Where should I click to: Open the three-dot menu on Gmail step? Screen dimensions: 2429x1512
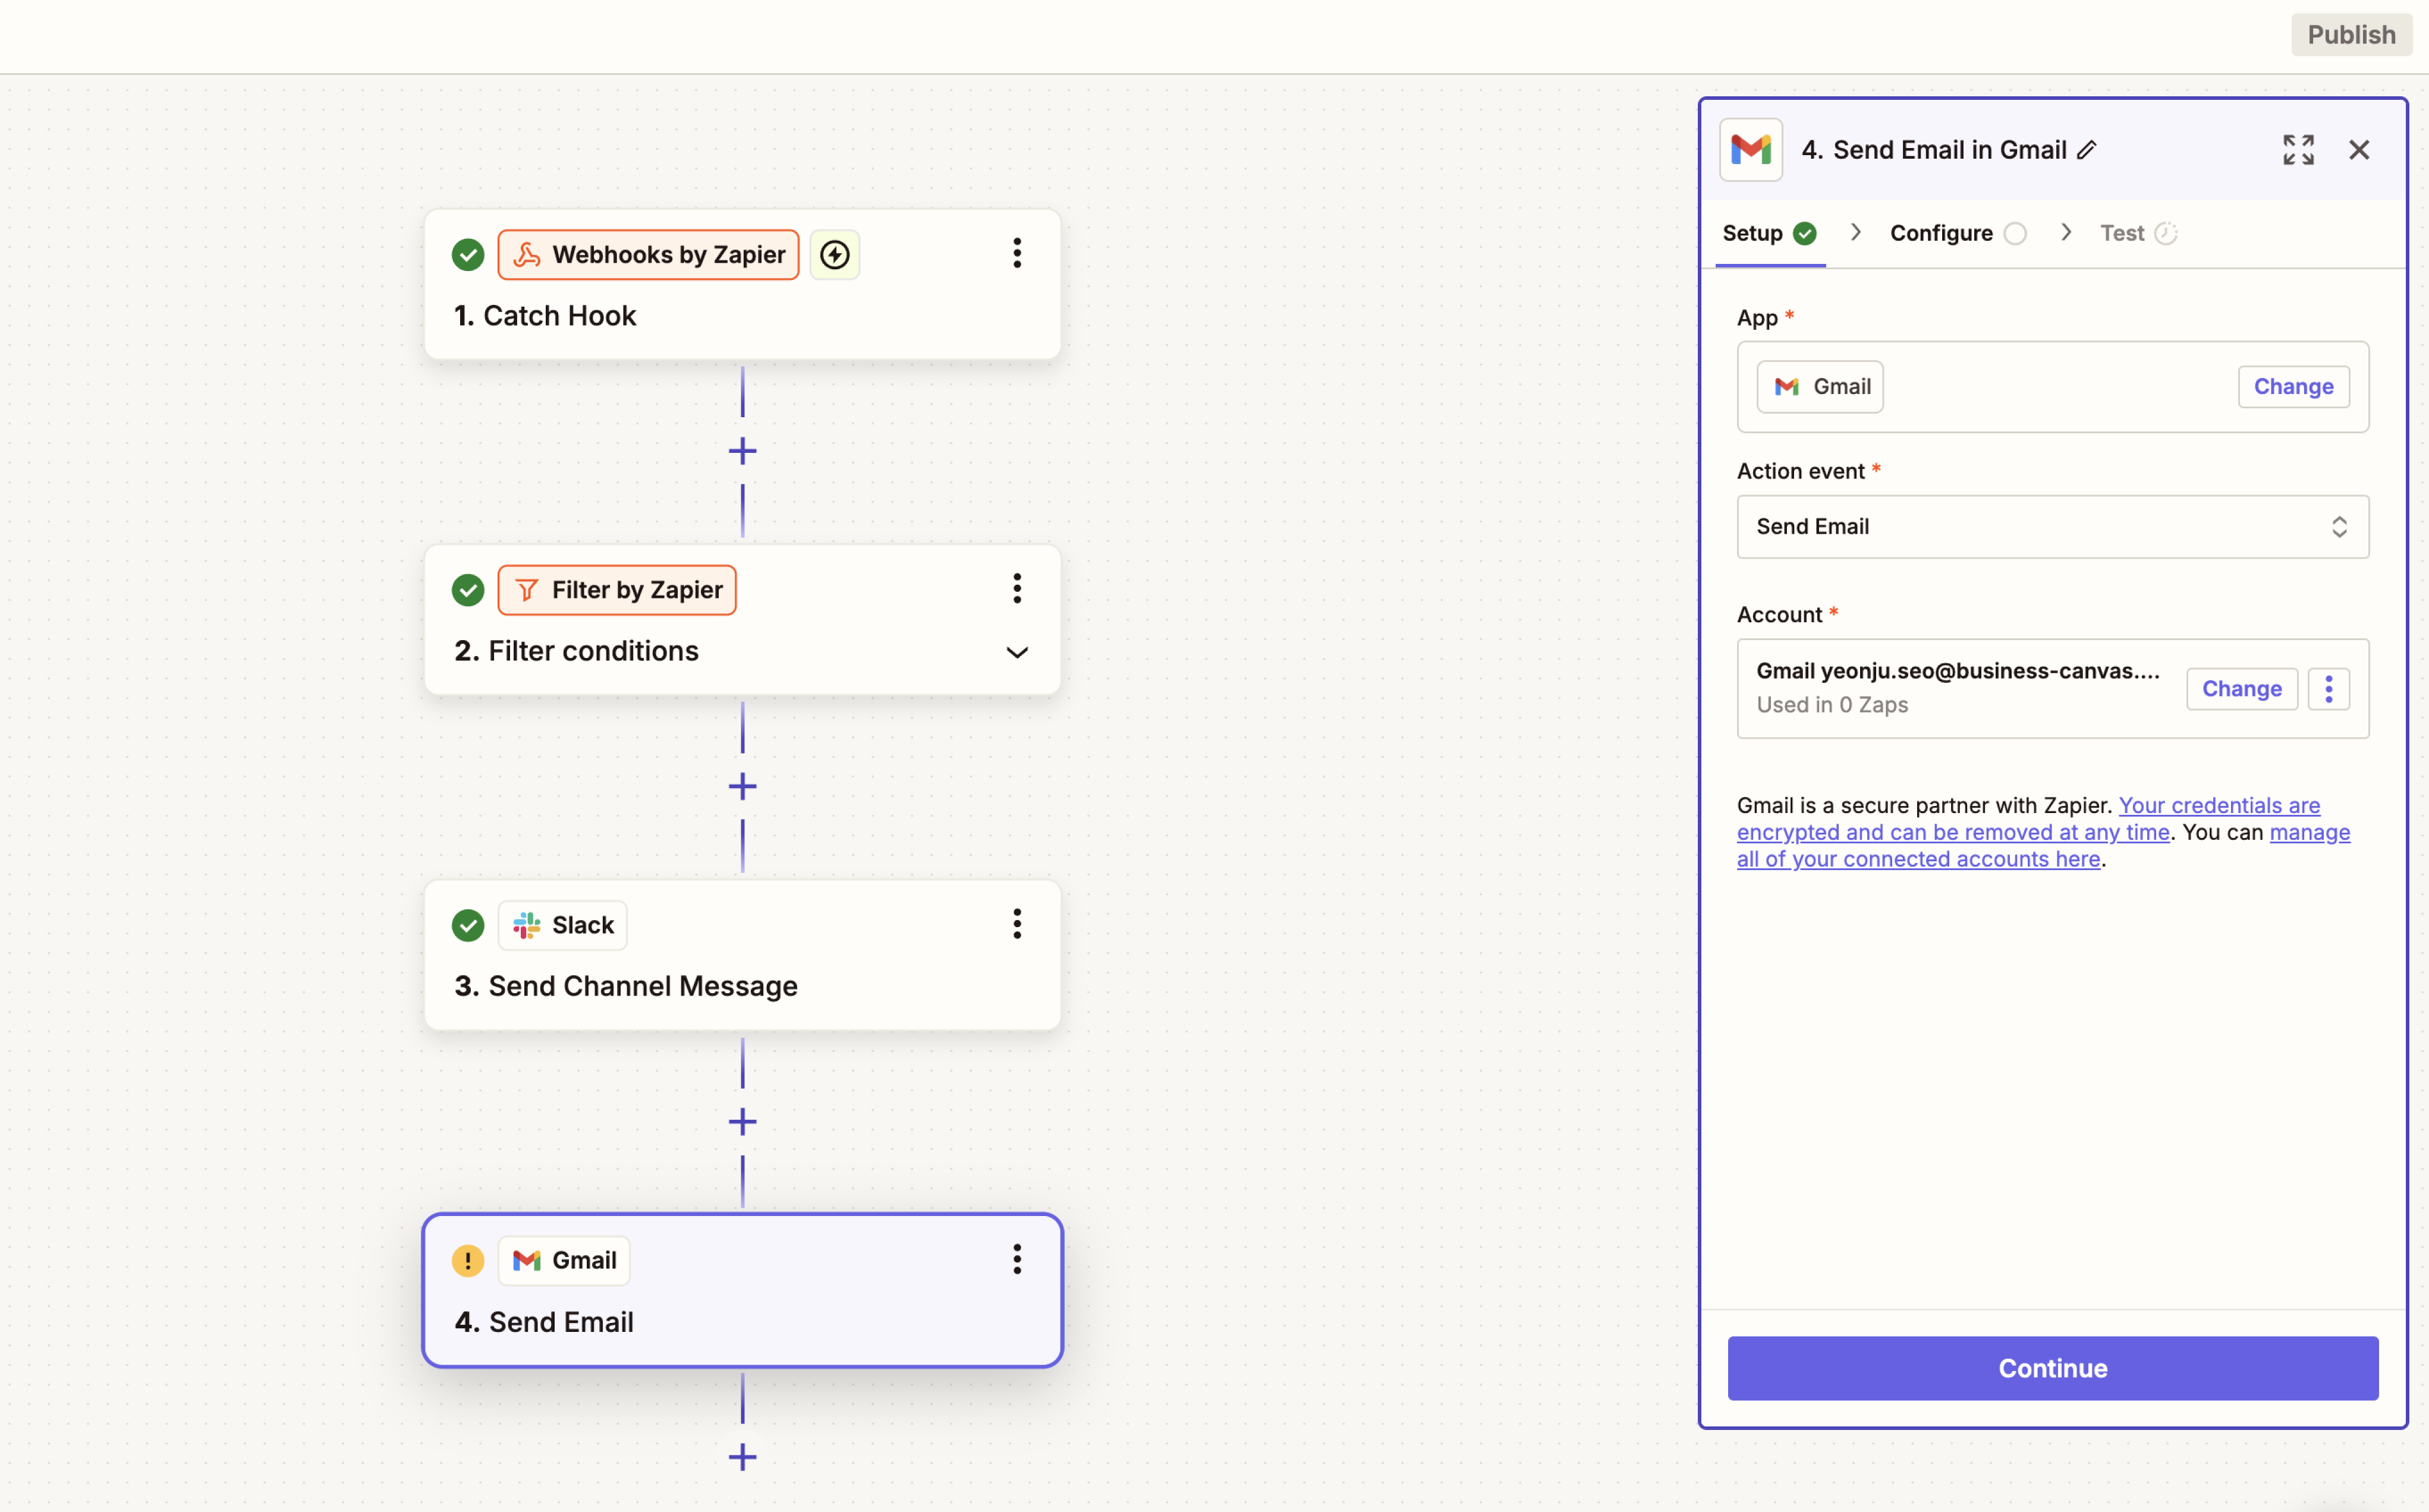click(1016, 1259)
